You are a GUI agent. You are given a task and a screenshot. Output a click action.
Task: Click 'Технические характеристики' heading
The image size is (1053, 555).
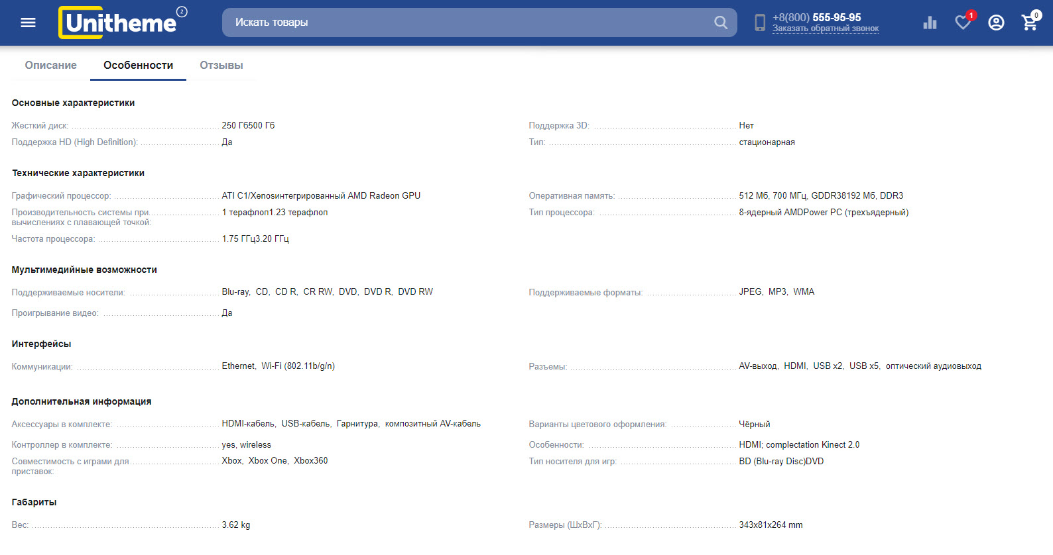click(x=78, y=173)
